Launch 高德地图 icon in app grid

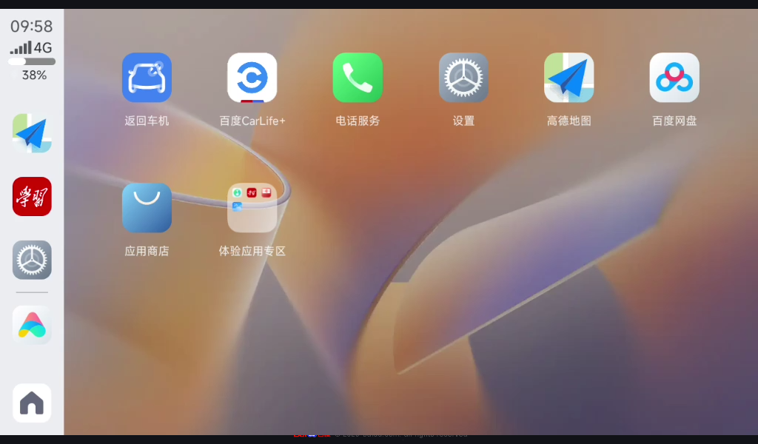click(x=569, y=77)
